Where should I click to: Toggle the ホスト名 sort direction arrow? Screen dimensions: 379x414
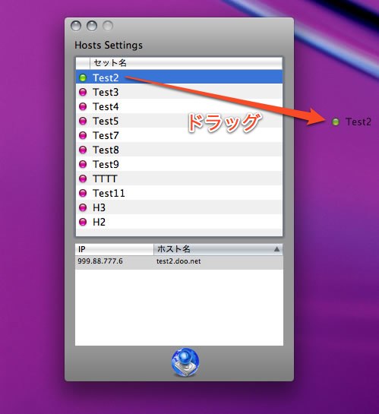click(x=276, y=249)
